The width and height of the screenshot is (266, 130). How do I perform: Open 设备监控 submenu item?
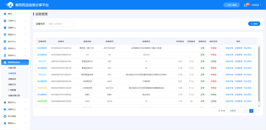tap(12, 79)
